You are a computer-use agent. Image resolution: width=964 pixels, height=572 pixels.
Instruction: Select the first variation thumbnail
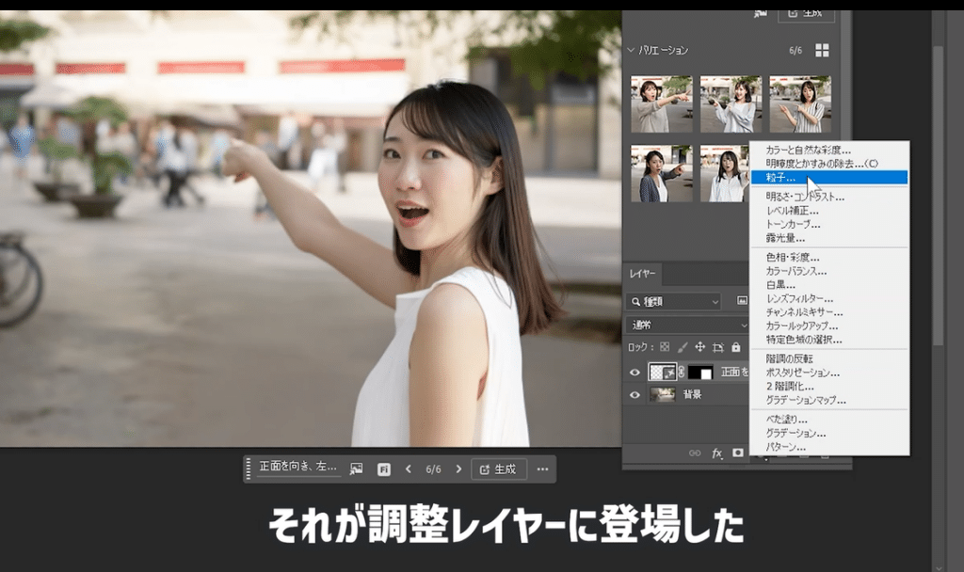pos(661,103)
